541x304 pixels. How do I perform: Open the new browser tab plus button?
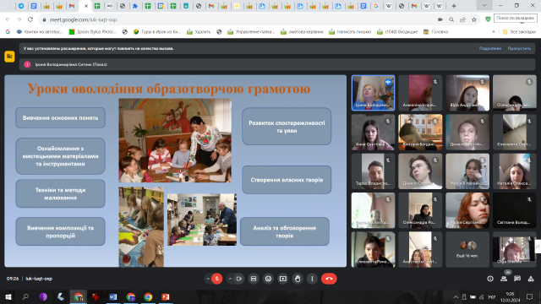[454, 6]
